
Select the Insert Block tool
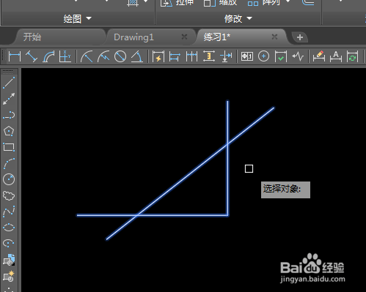9,260
